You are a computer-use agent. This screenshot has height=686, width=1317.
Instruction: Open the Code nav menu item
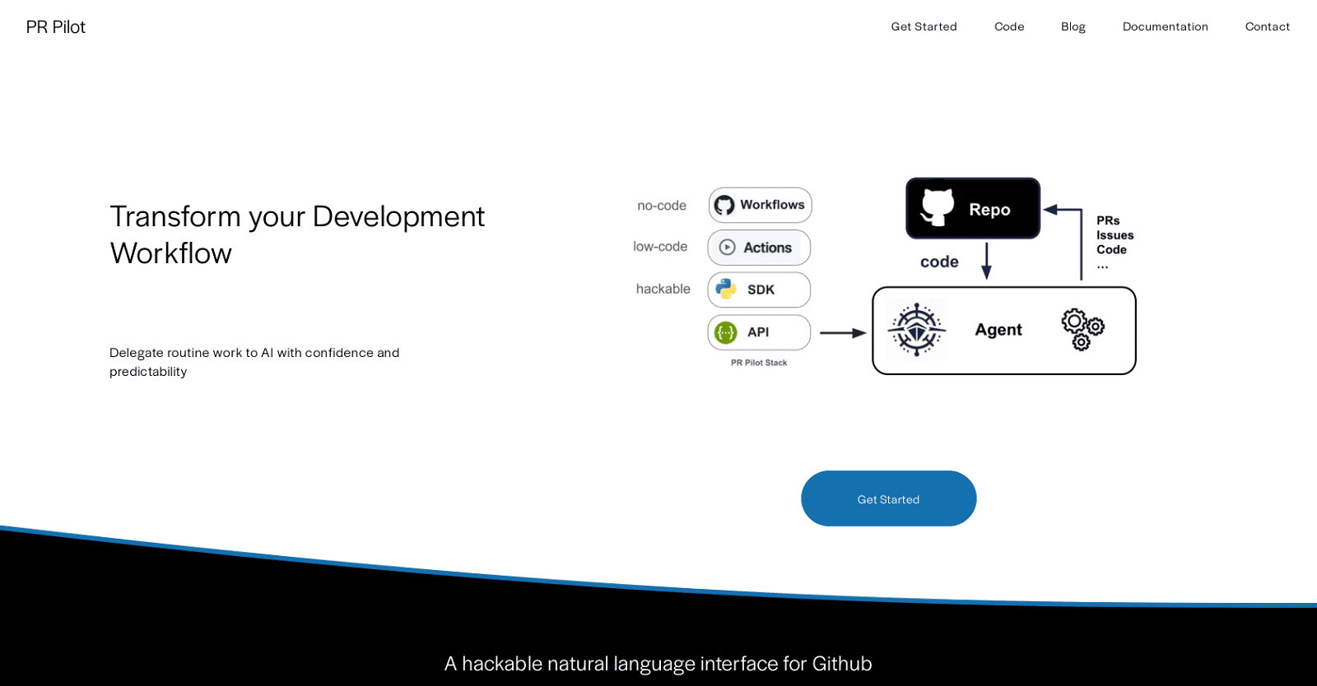[x=1009, y=26]
